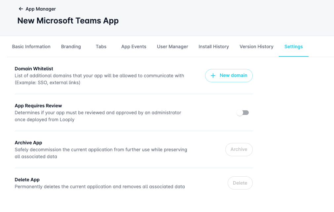Go to the App Manager breadcrumb link
Viewport: 334px width, 212px height.
click(x=41, y=9)
